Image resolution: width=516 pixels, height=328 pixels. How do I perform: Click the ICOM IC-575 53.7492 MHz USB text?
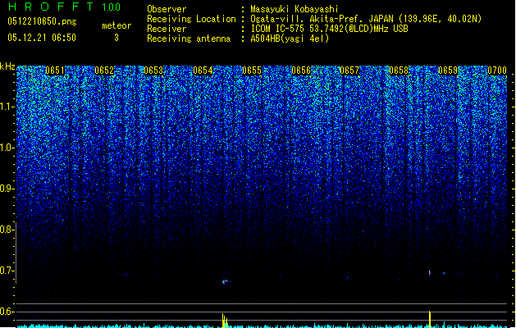330,29
